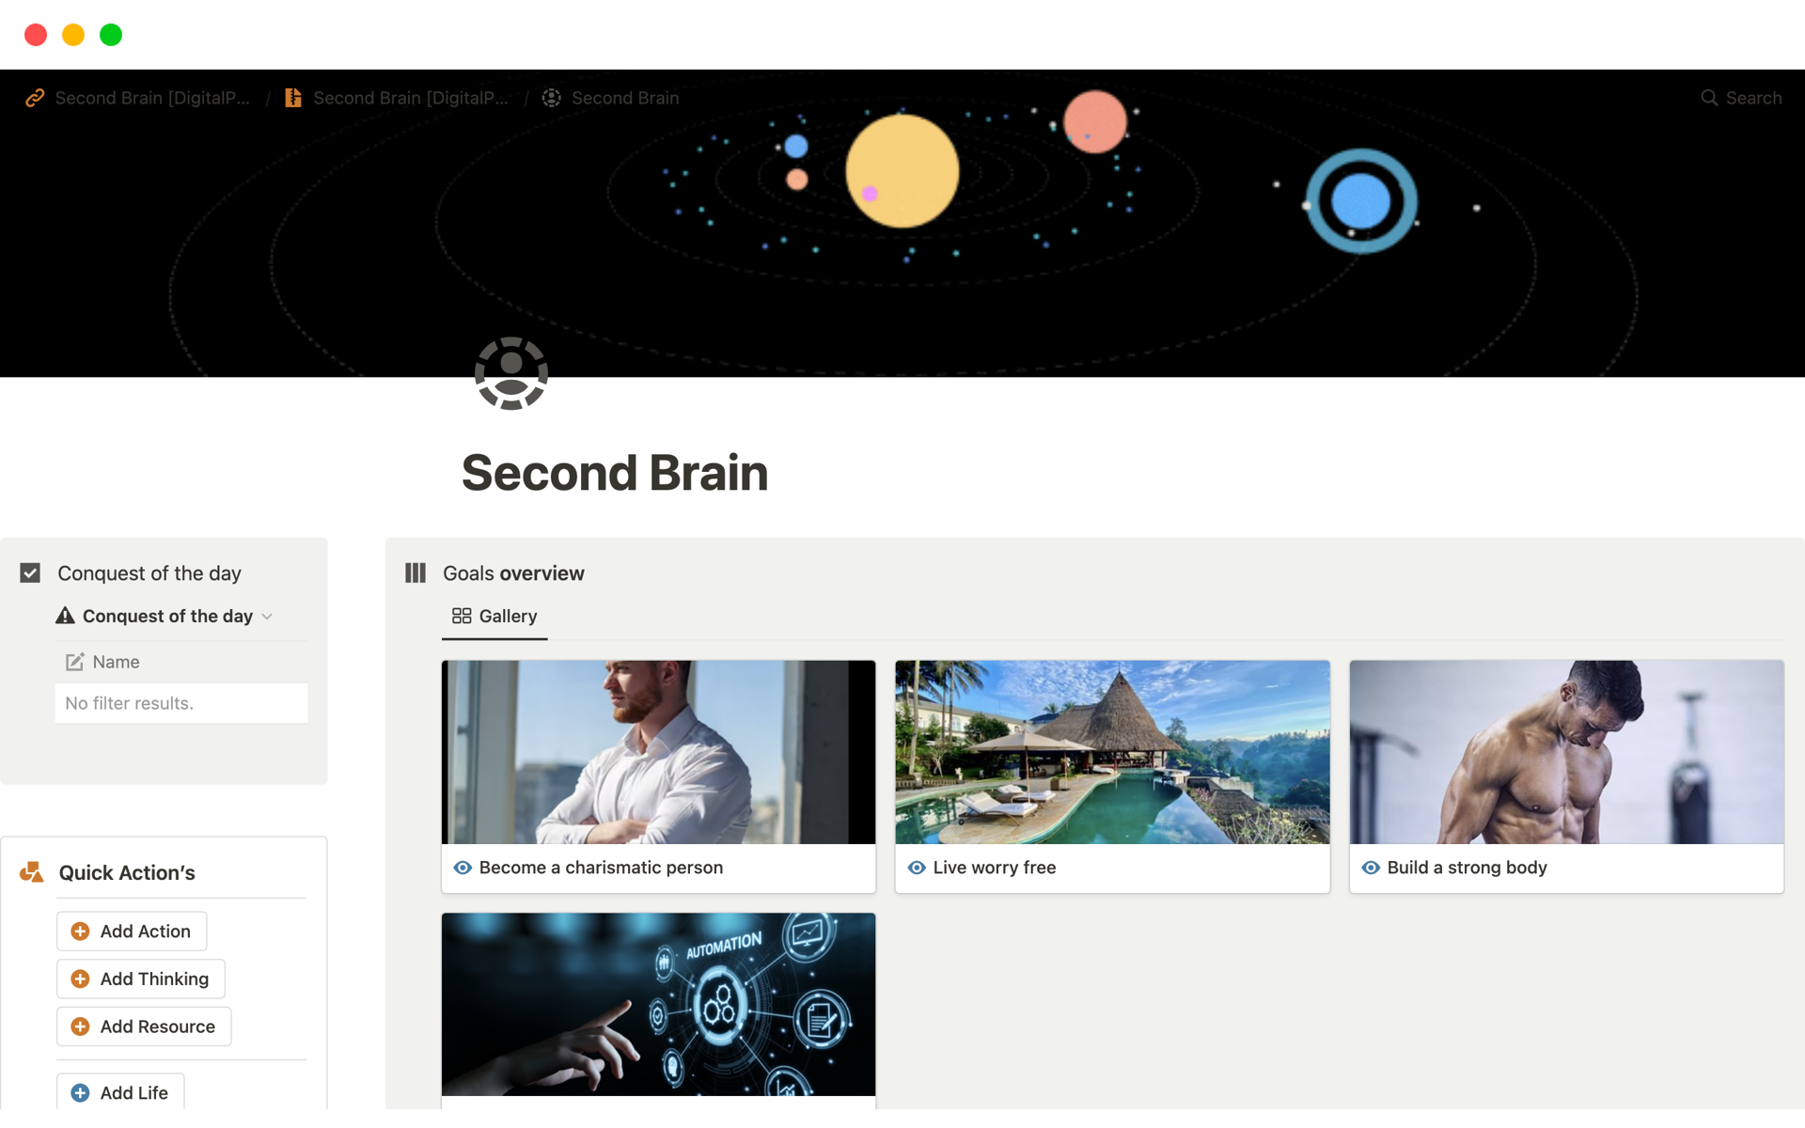The height and width of the screenshot is (1128, 1805).
Task: Toggle visibility eye icon on Live worry free
Action: coord(917,867)
